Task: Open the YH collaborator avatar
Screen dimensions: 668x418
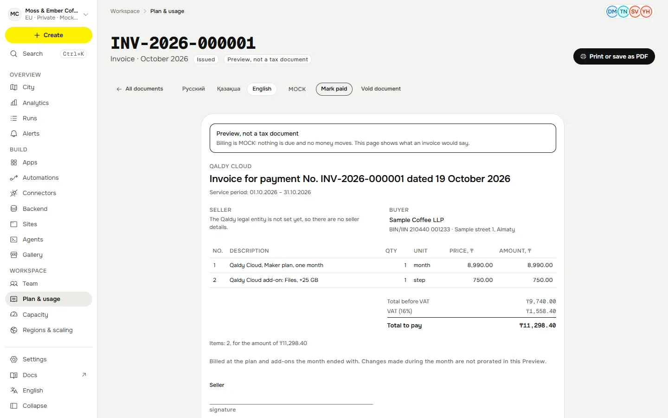Action: point(646,12)
